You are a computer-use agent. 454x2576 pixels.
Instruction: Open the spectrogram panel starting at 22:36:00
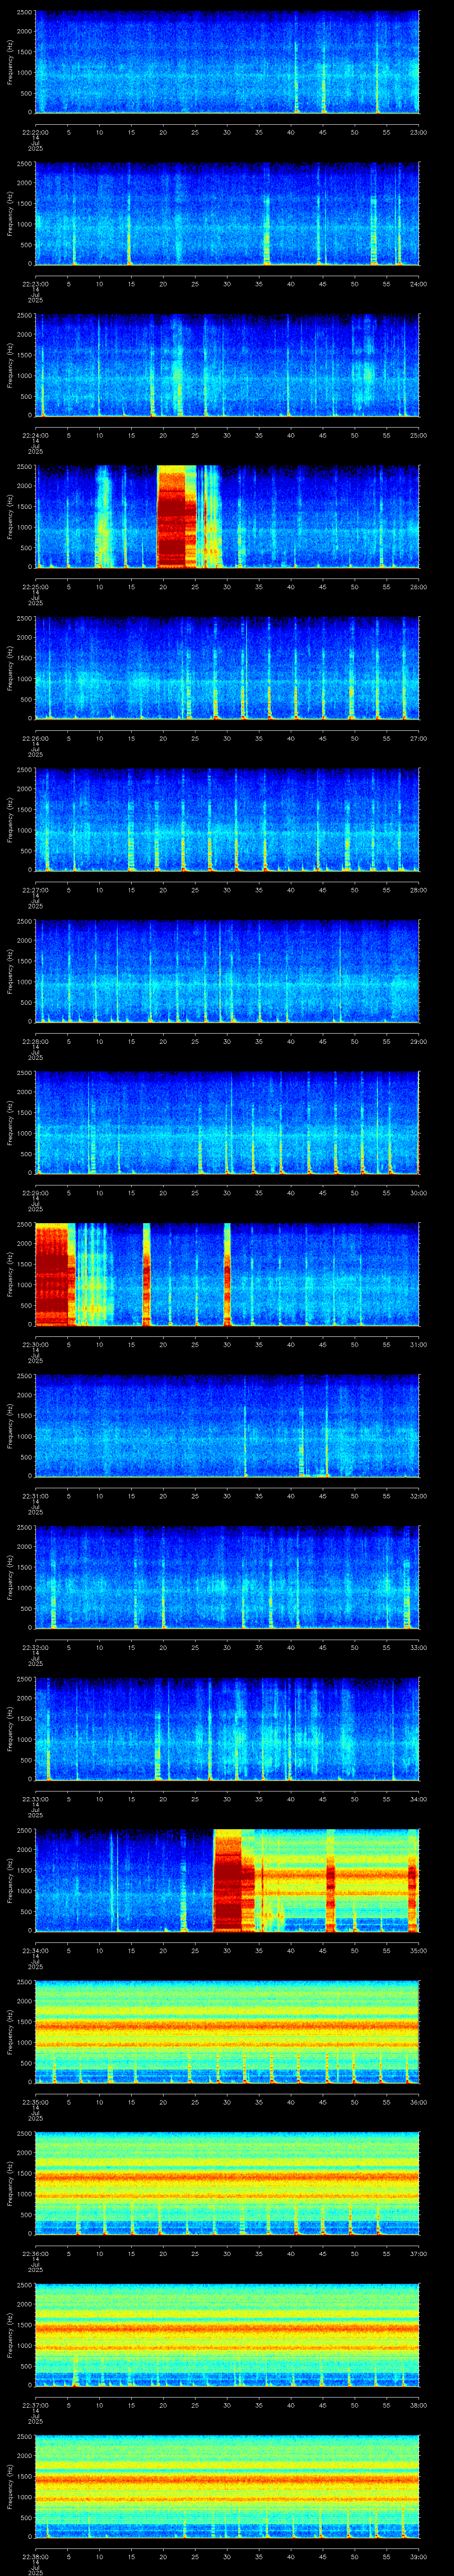pyautogui.click(x=227, y=2183)
